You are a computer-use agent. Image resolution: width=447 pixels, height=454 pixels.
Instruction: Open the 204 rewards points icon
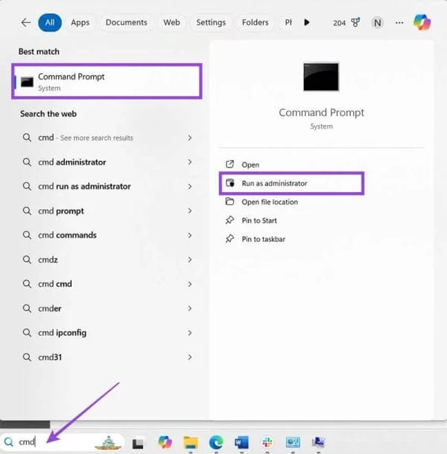point(346,22)
